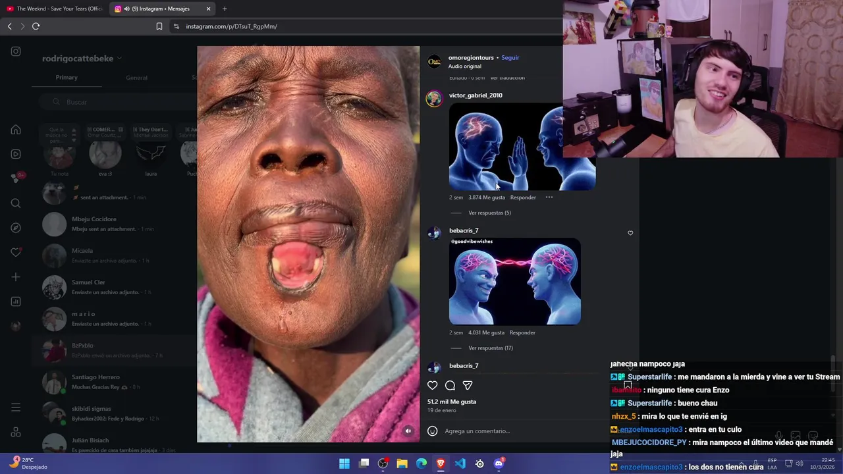Image resolution: width=843 pixels, height=474 pixels.
Task: Open 4.031 Me gusta likes list
Action: click(x=486, y=332)
